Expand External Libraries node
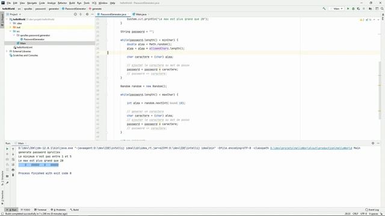This screenshot has height=216, width=385. point(7,52)
